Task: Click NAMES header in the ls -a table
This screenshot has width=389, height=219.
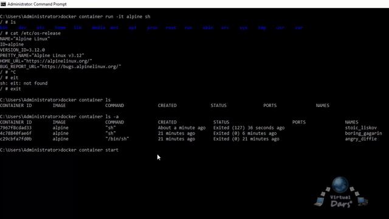Action: click(x=351, y=122)
